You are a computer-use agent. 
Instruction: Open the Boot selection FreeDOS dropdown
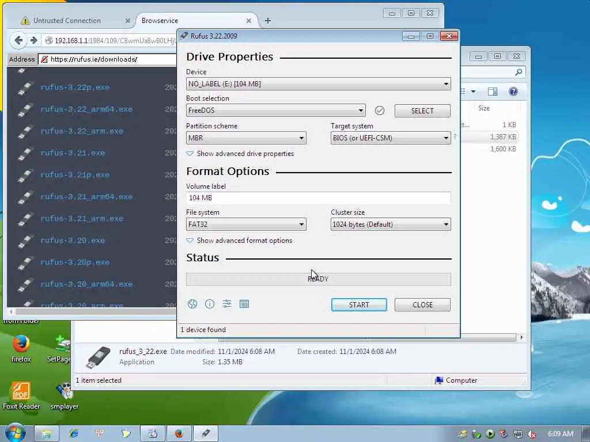pyautogui.click(x=275, y=110)
